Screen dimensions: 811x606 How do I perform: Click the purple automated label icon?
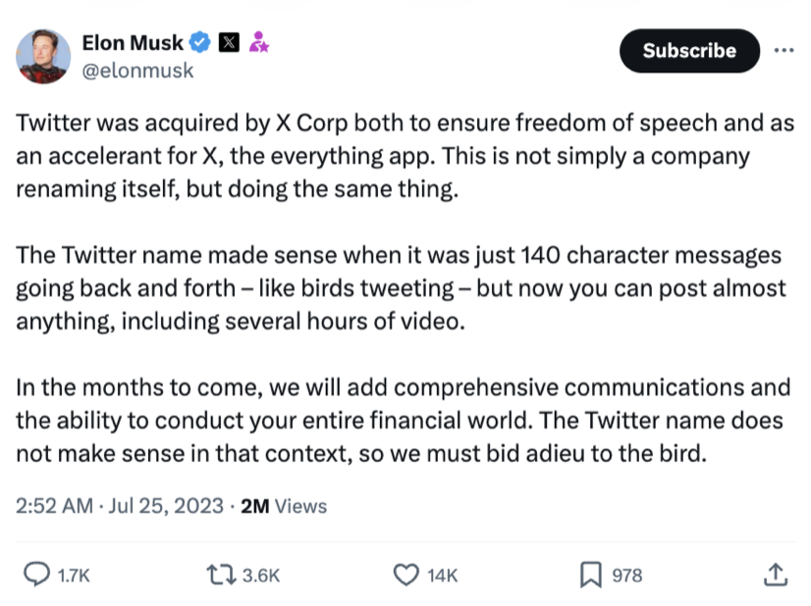[x=257, y=42]
